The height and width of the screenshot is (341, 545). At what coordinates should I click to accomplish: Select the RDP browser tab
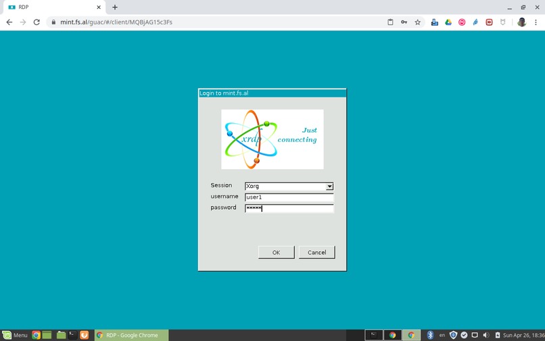[x=54, y=7]
